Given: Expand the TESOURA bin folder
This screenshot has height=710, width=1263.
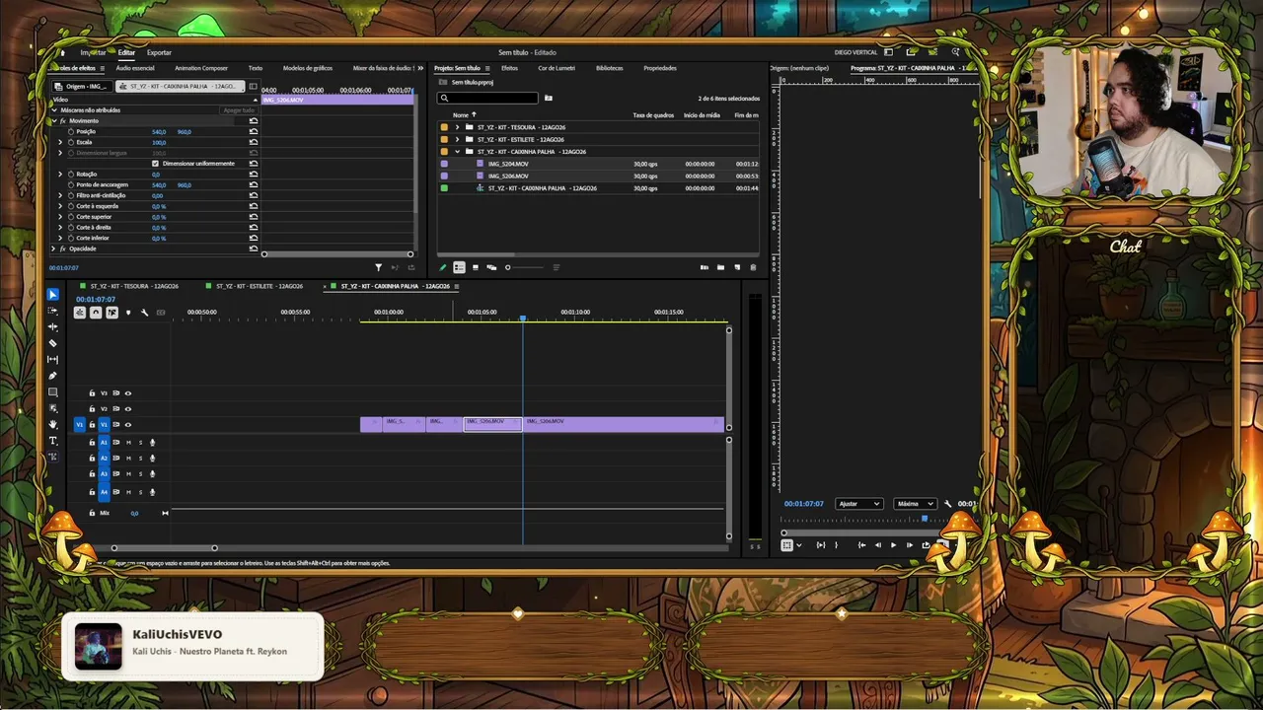Looking at the screenshot, I should pos(457,127).
